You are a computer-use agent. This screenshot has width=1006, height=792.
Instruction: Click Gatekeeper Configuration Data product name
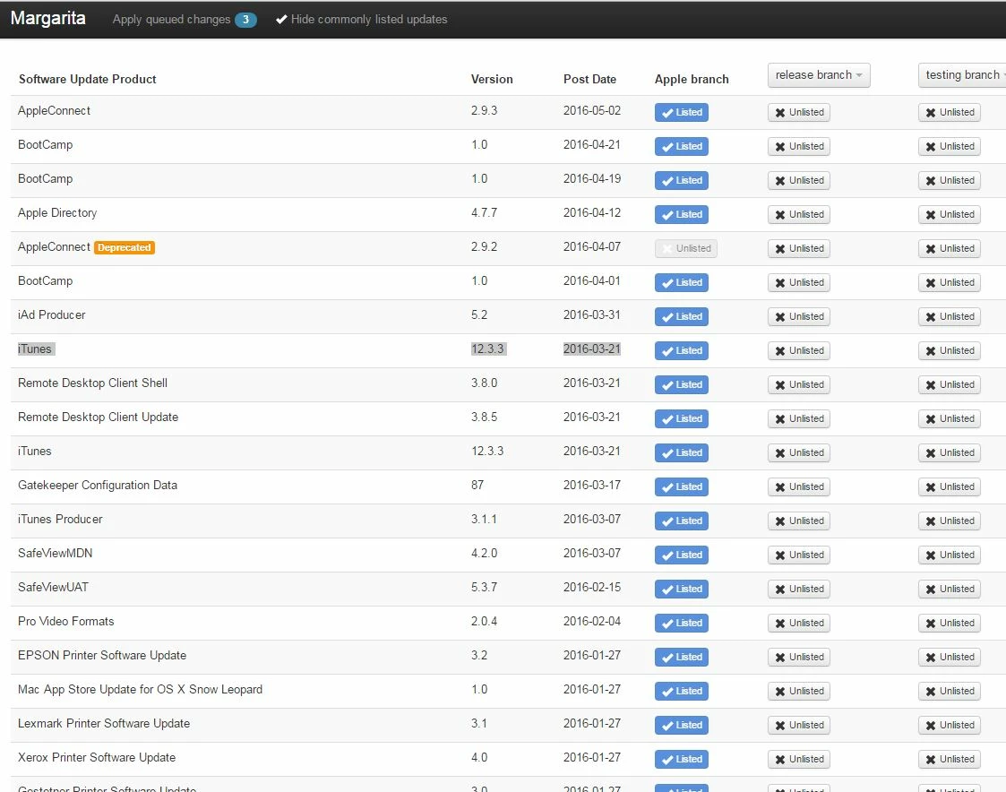coord(98,485)
